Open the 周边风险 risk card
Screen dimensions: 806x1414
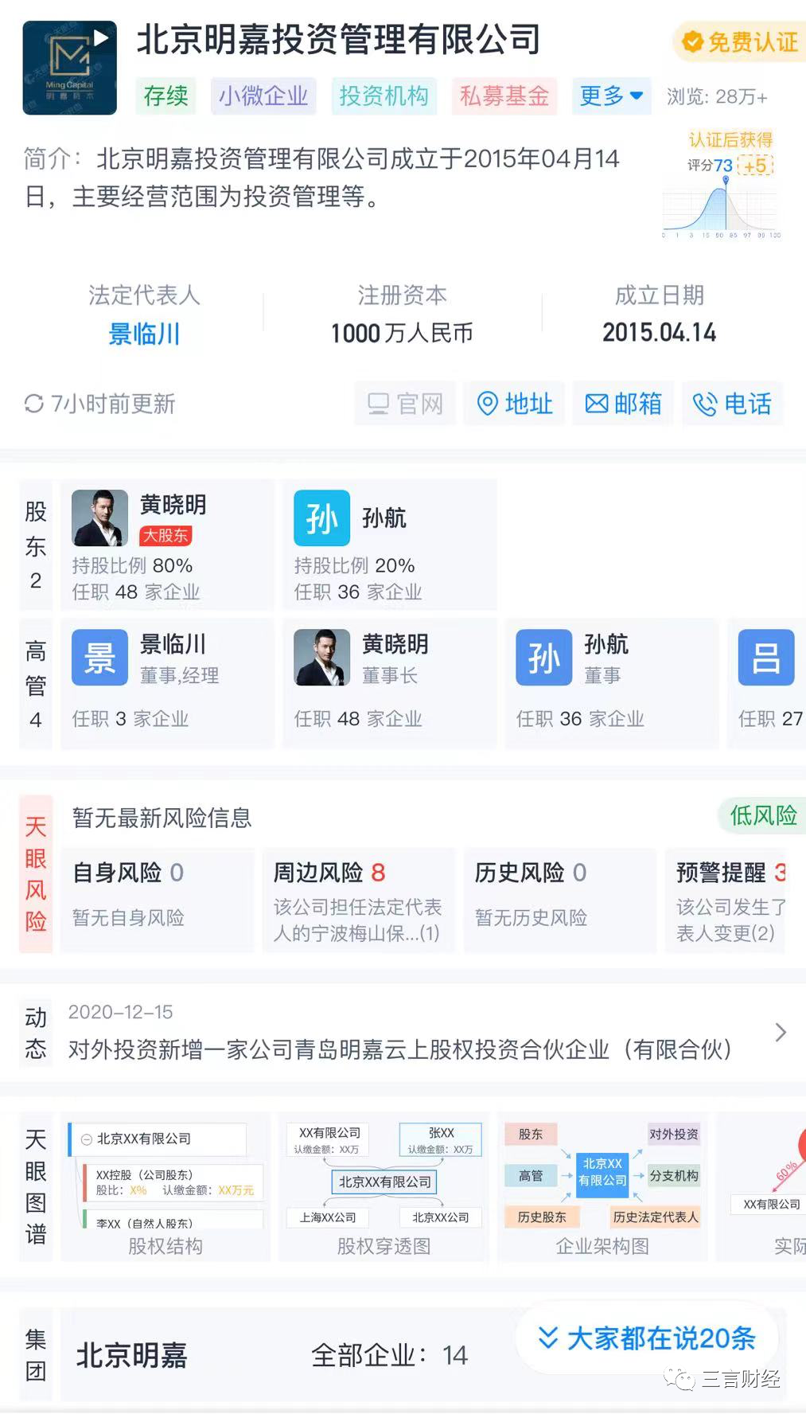tap(358, 900)
